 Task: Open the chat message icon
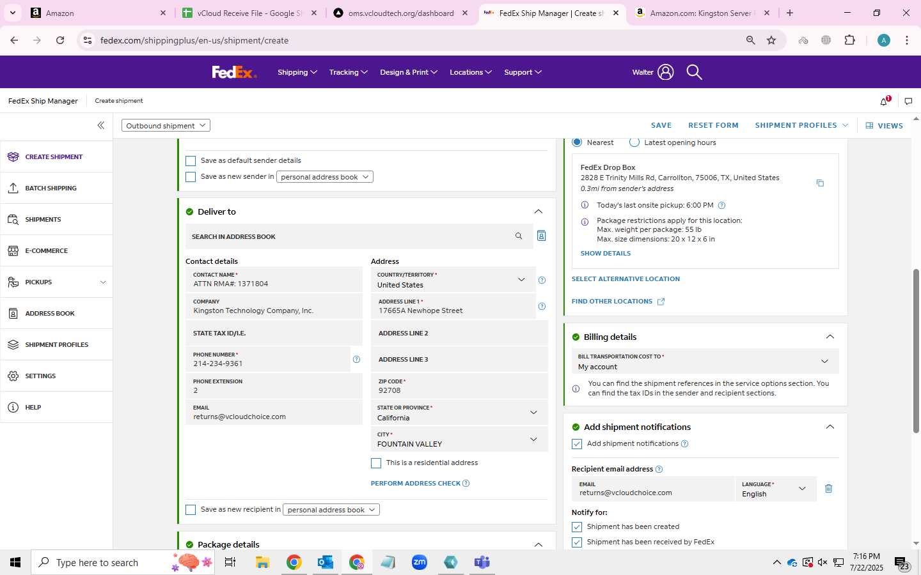pos(908,101)
